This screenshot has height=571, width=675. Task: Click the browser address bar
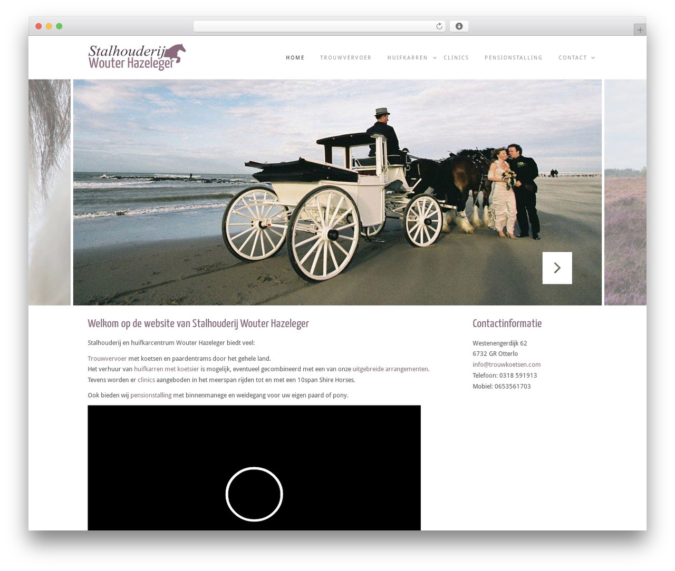319,26
